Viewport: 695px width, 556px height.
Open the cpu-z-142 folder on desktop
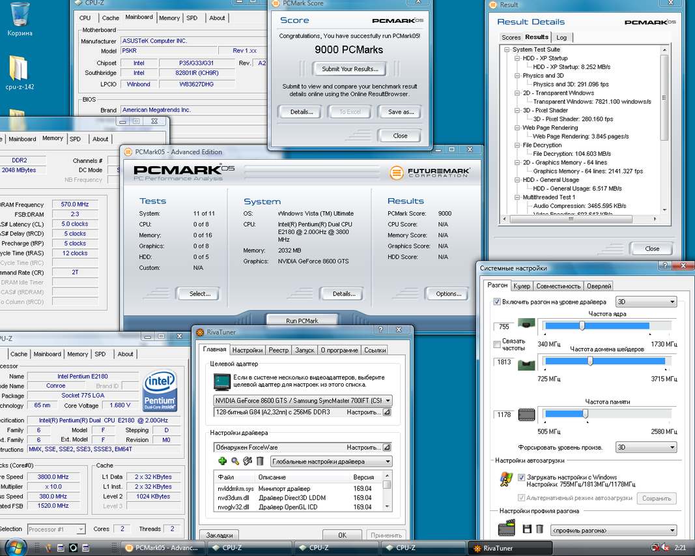[x=20, y=72]
